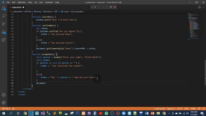Open WhatsApp from the taskbar
Screen dimensions: 206x116
click(x=107, y=113)
